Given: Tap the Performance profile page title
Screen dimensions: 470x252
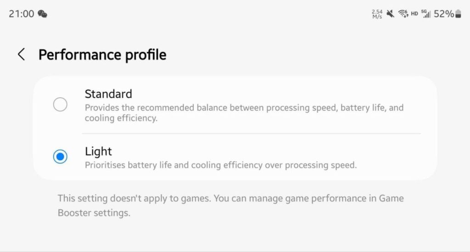Looking at the screenshot, I should [102, 55].
